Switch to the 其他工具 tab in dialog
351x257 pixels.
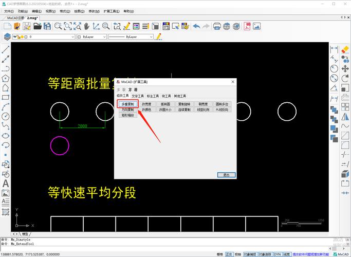pos(180,96)
